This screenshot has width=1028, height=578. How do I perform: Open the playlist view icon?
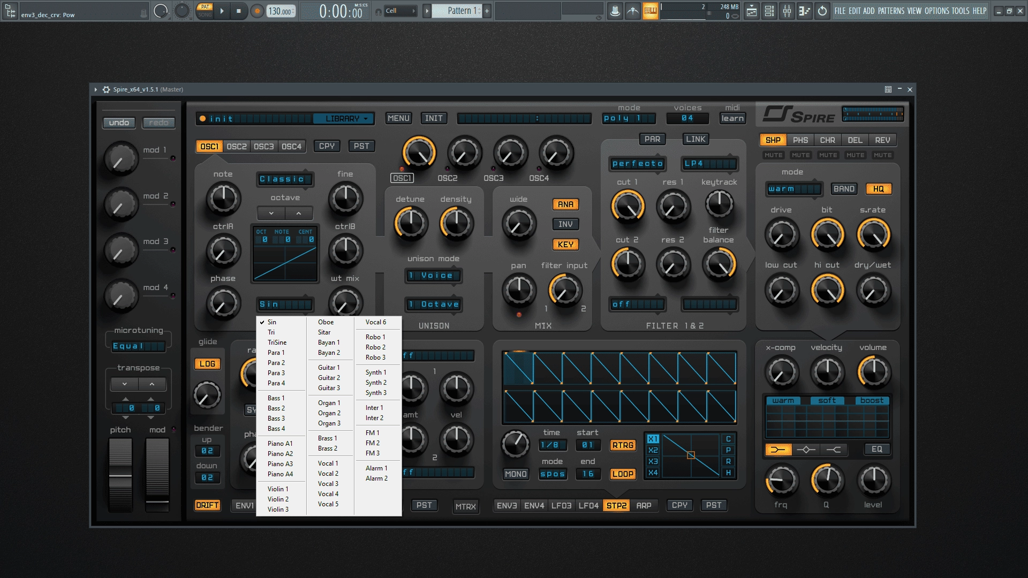[752, 11]
